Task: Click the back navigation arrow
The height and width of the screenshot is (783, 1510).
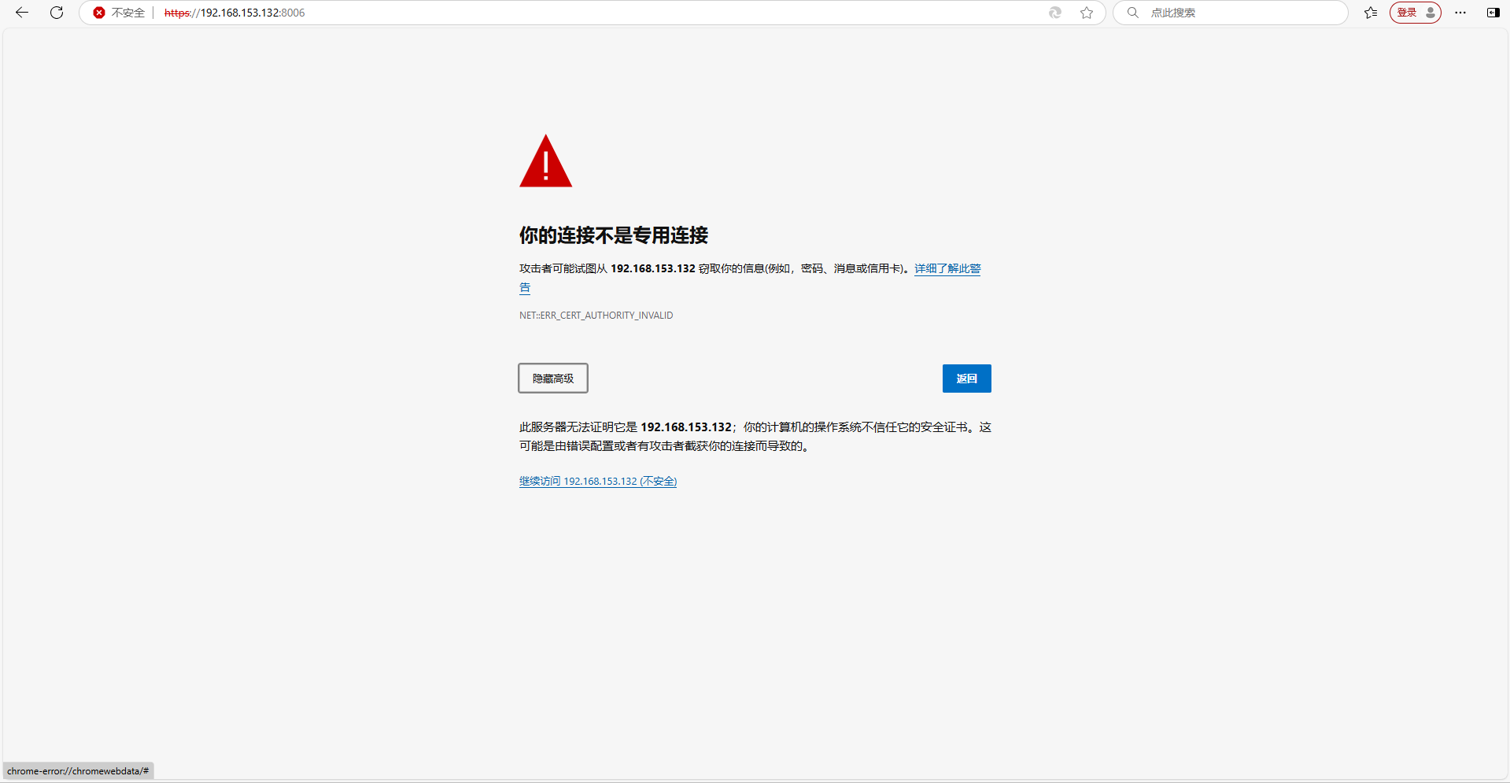Action: tap(20, 13)
